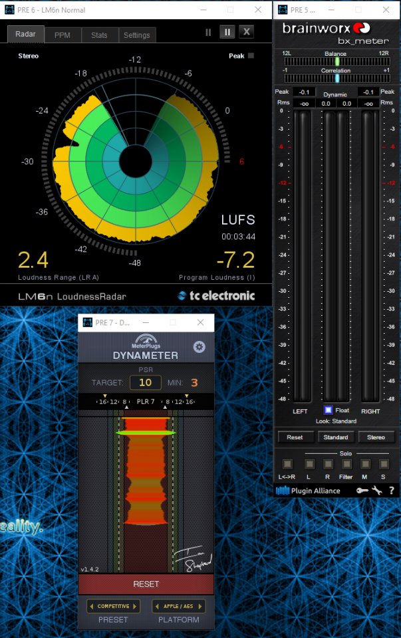
Task: Click the COMPETITIVE preset selector
Action: click(x=113, y=606)
